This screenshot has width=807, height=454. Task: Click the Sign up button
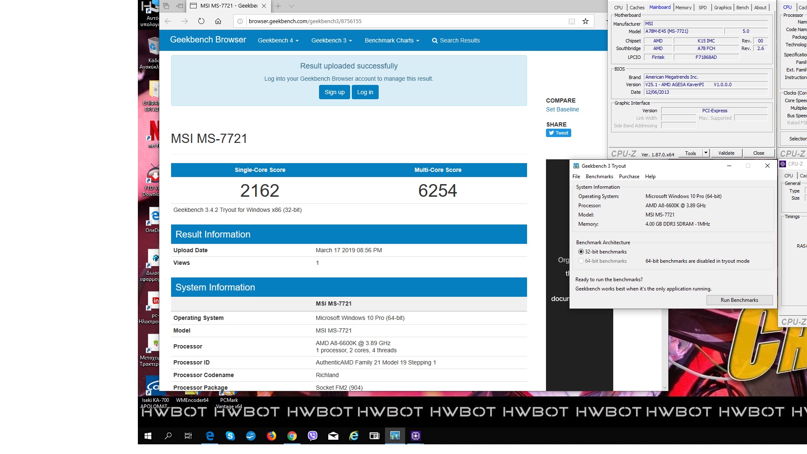pos(335,92)
